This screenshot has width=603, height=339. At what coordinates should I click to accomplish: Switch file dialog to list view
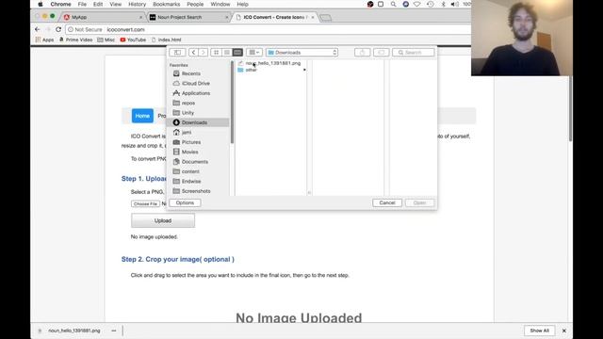[227, 53]
